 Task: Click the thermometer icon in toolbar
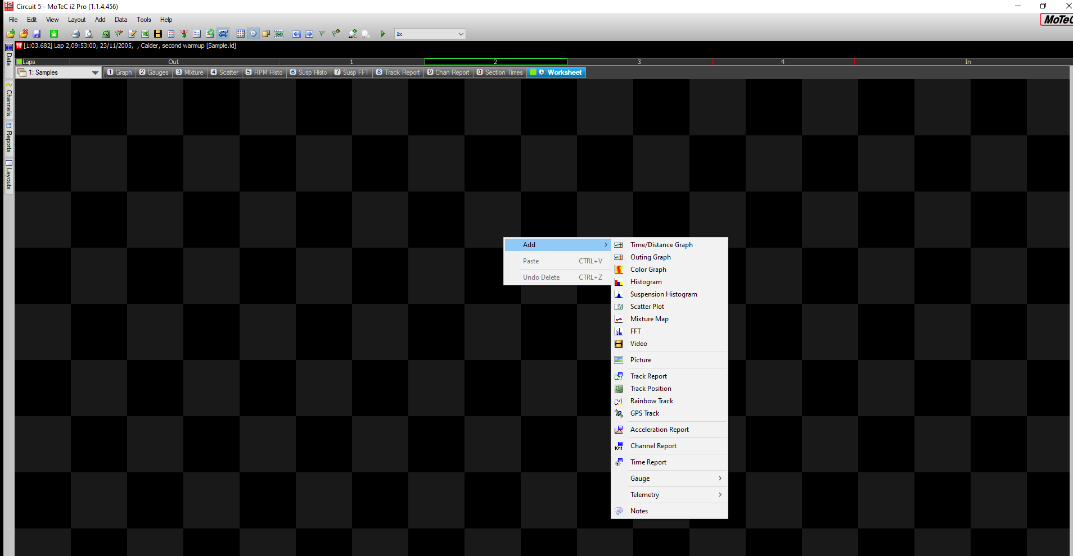click(184, 34)
